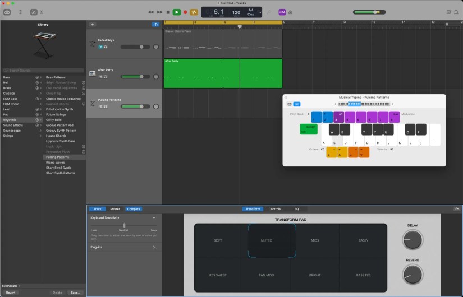Unmute the Faded Keys track
This screenshot has width=463, height=297.
tap(100, 47)
